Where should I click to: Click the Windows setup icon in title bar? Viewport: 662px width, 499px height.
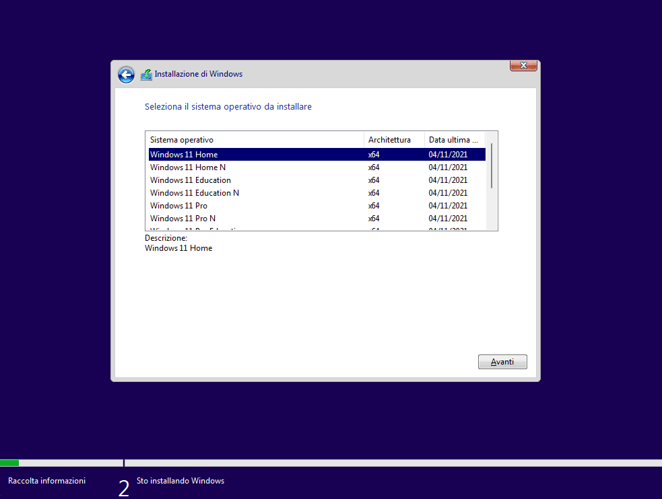coord(146,75)
